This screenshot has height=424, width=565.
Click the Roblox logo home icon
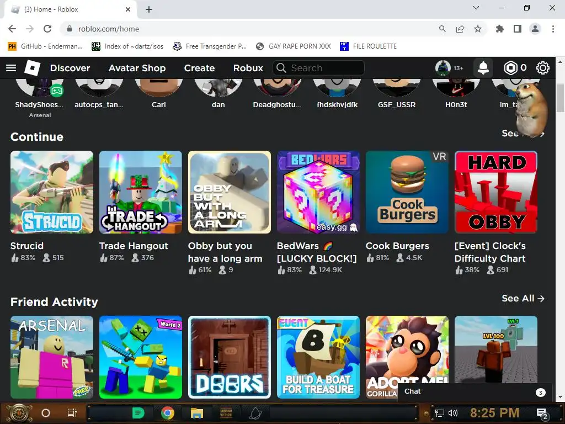[x=32, y=68]
